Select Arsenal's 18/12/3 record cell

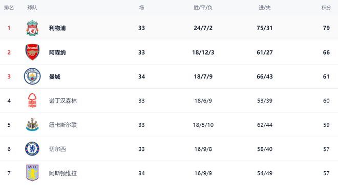coord(203,52)
